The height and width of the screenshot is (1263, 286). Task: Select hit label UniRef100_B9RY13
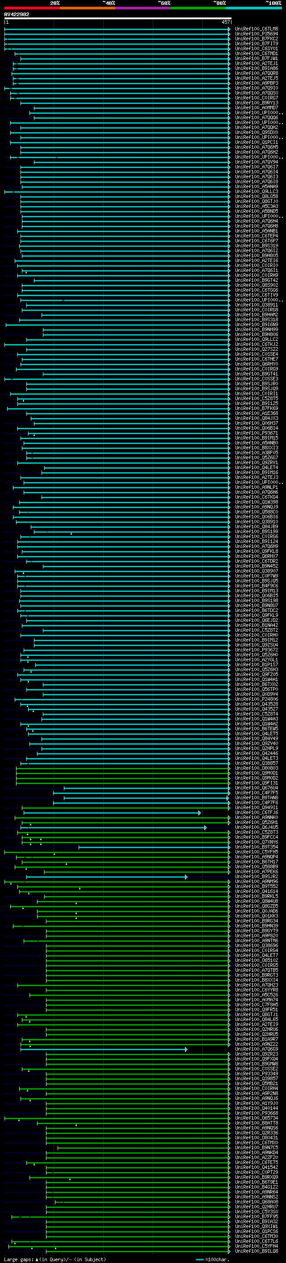click(x=256, y=103)
